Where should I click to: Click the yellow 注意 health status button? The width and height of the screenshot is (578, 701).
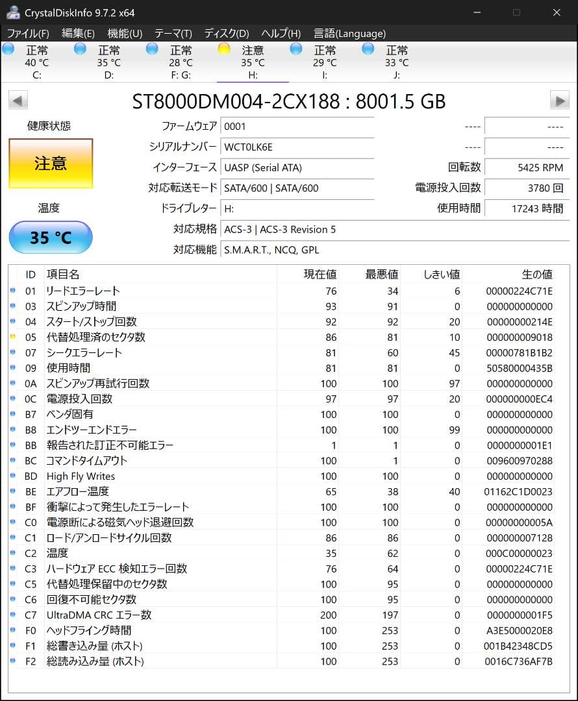coord(51,164)
